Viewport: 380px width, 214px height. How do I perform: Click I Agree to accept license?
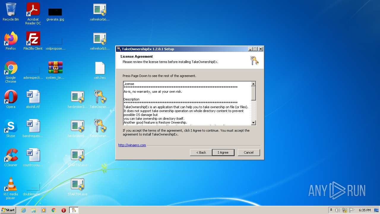[x=223, y=152]
